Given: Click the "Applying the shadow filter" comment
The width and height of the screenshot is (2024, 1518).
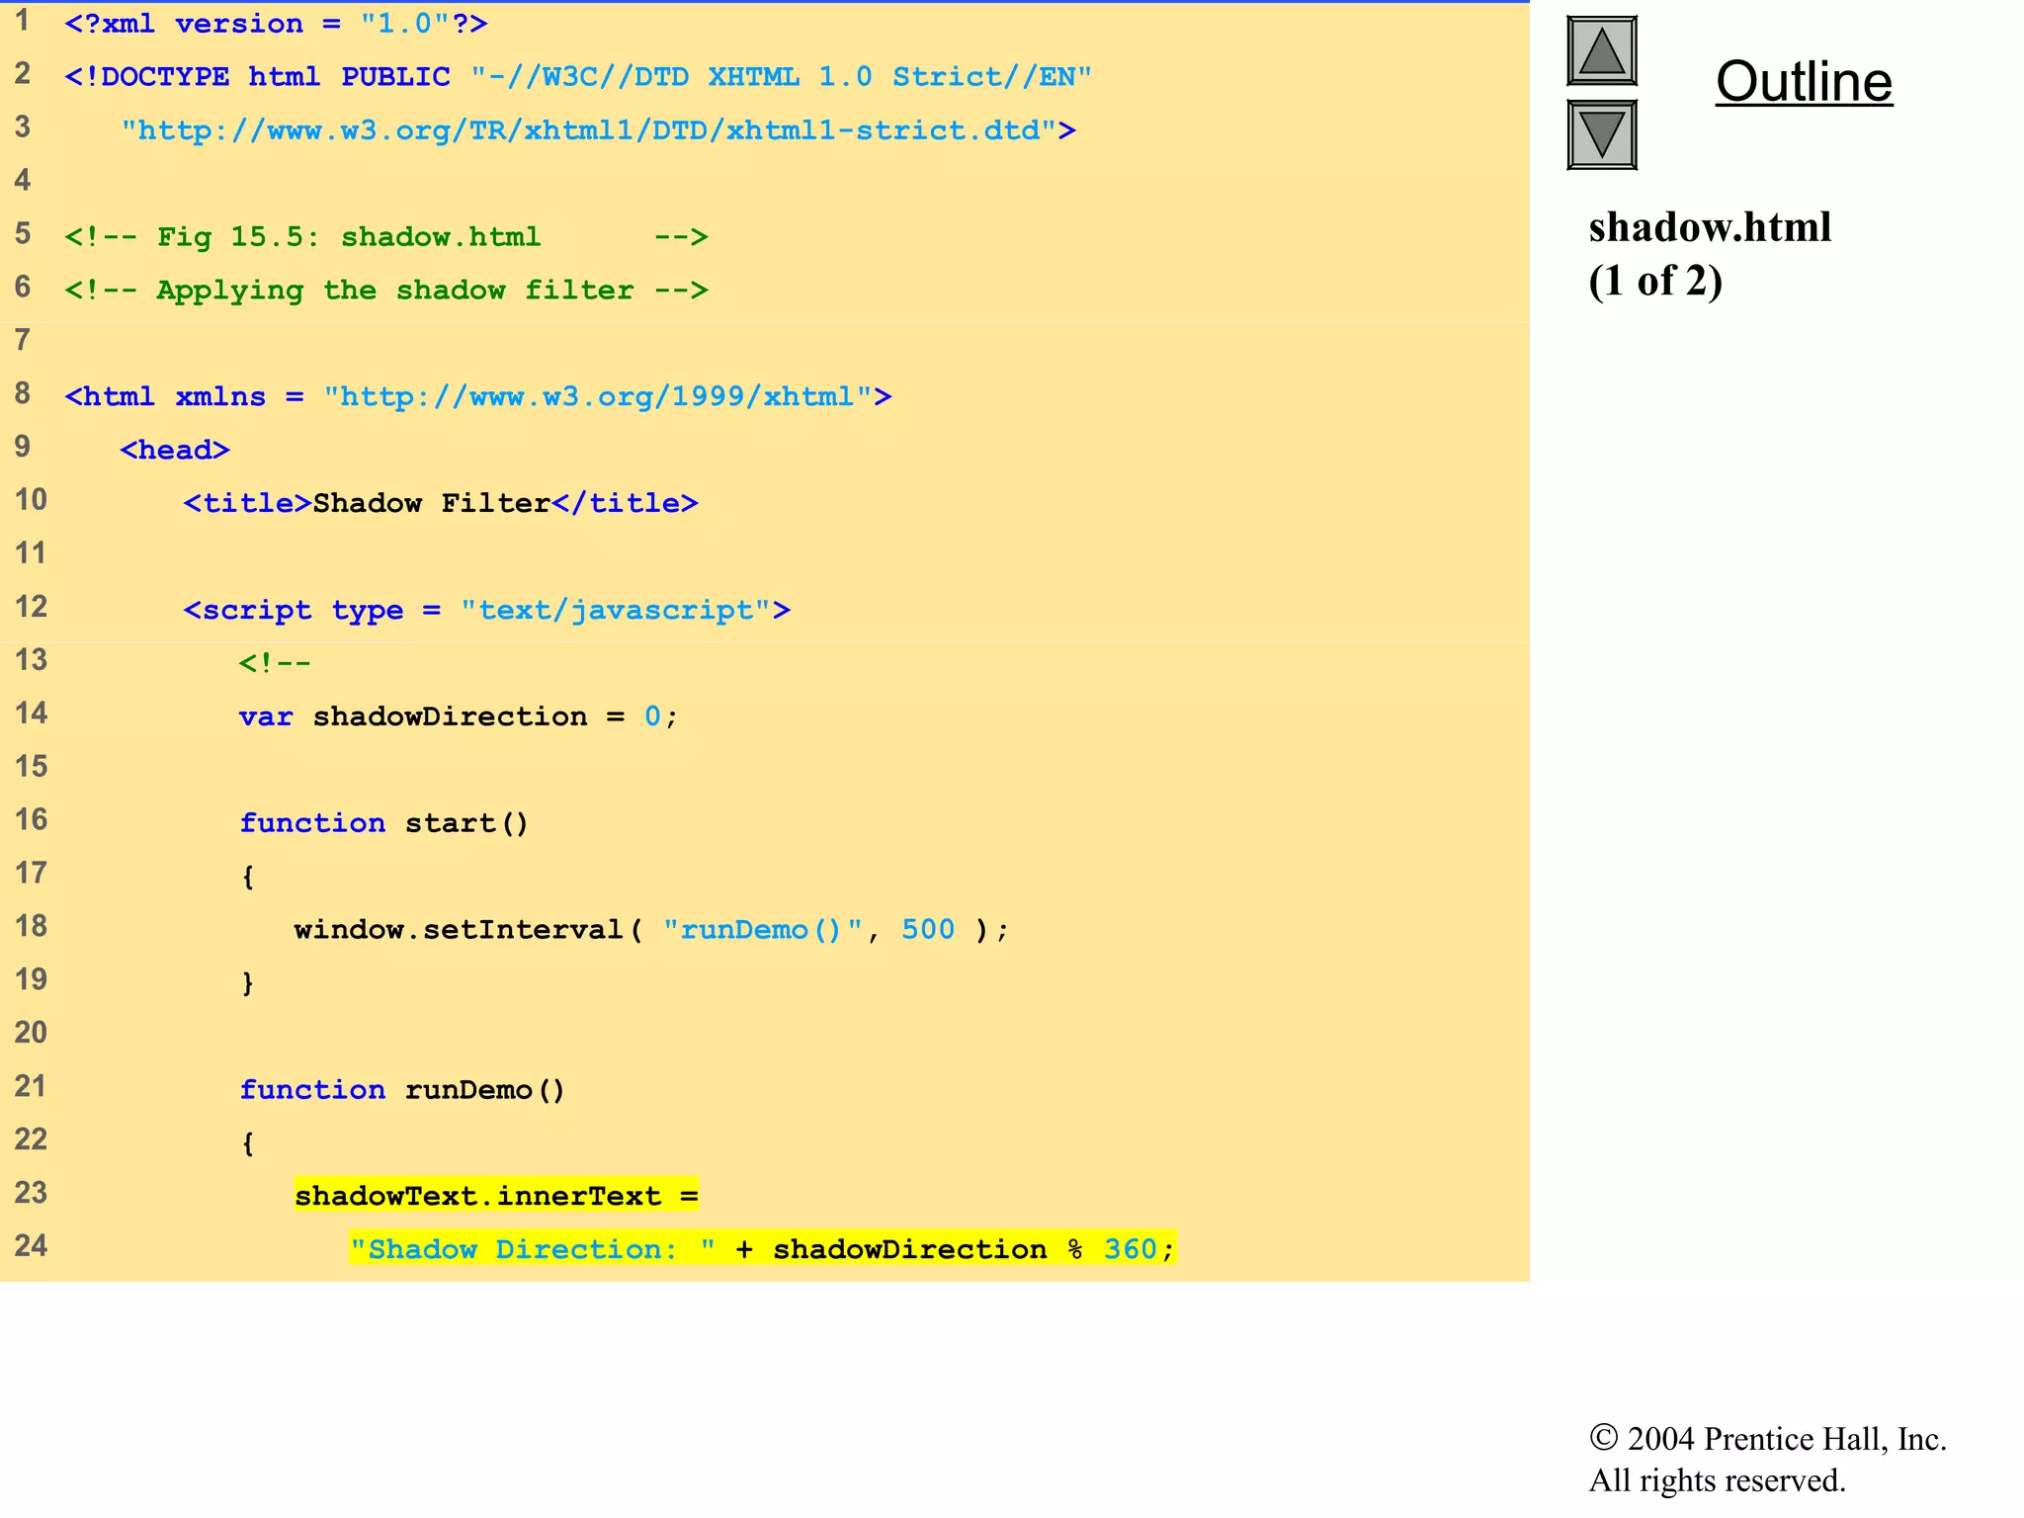Looking at the screenshot, I should tap(386, 291).
